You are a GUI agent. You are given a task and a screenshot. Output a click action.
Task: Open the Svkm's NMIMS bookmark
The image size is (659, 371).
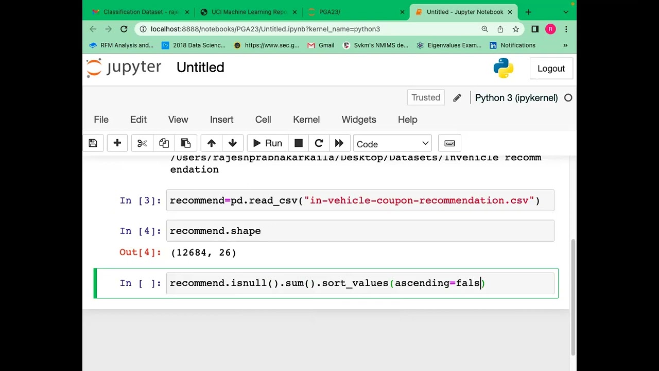pos(376,45)
